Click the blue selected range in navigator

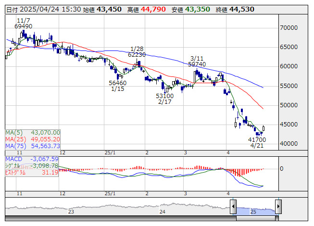point(256,211)
